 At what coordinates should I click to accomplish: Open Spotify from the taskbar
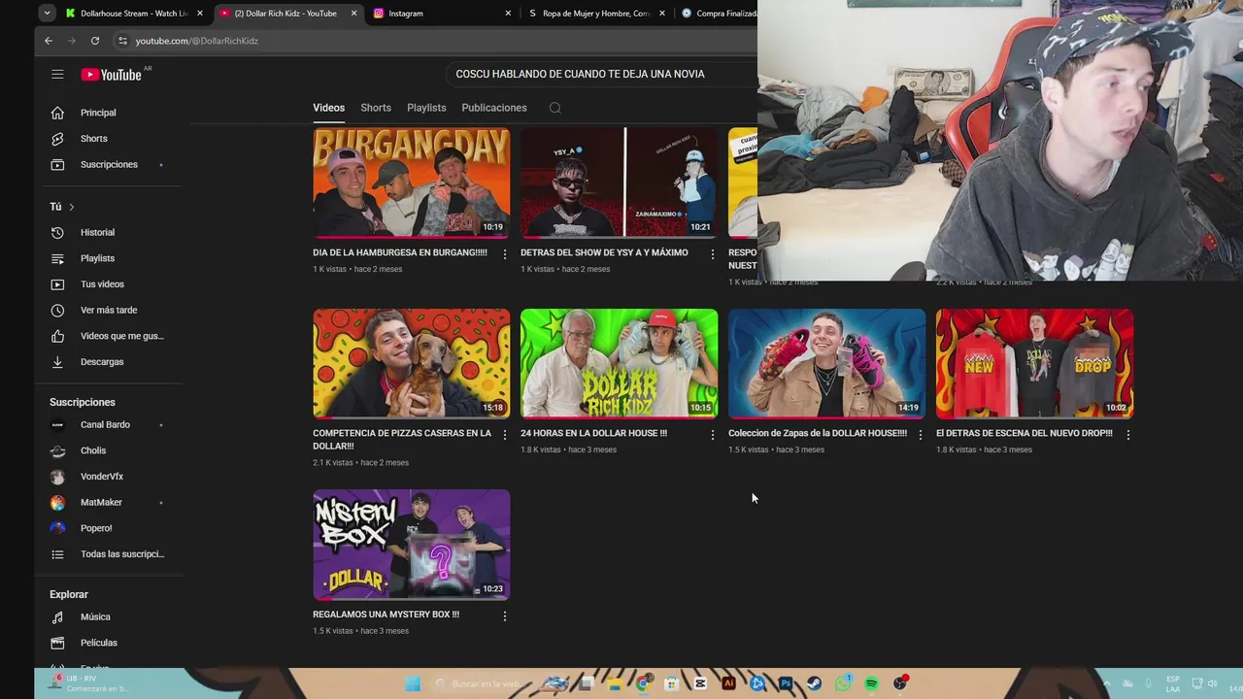click(x=871, y=683)
